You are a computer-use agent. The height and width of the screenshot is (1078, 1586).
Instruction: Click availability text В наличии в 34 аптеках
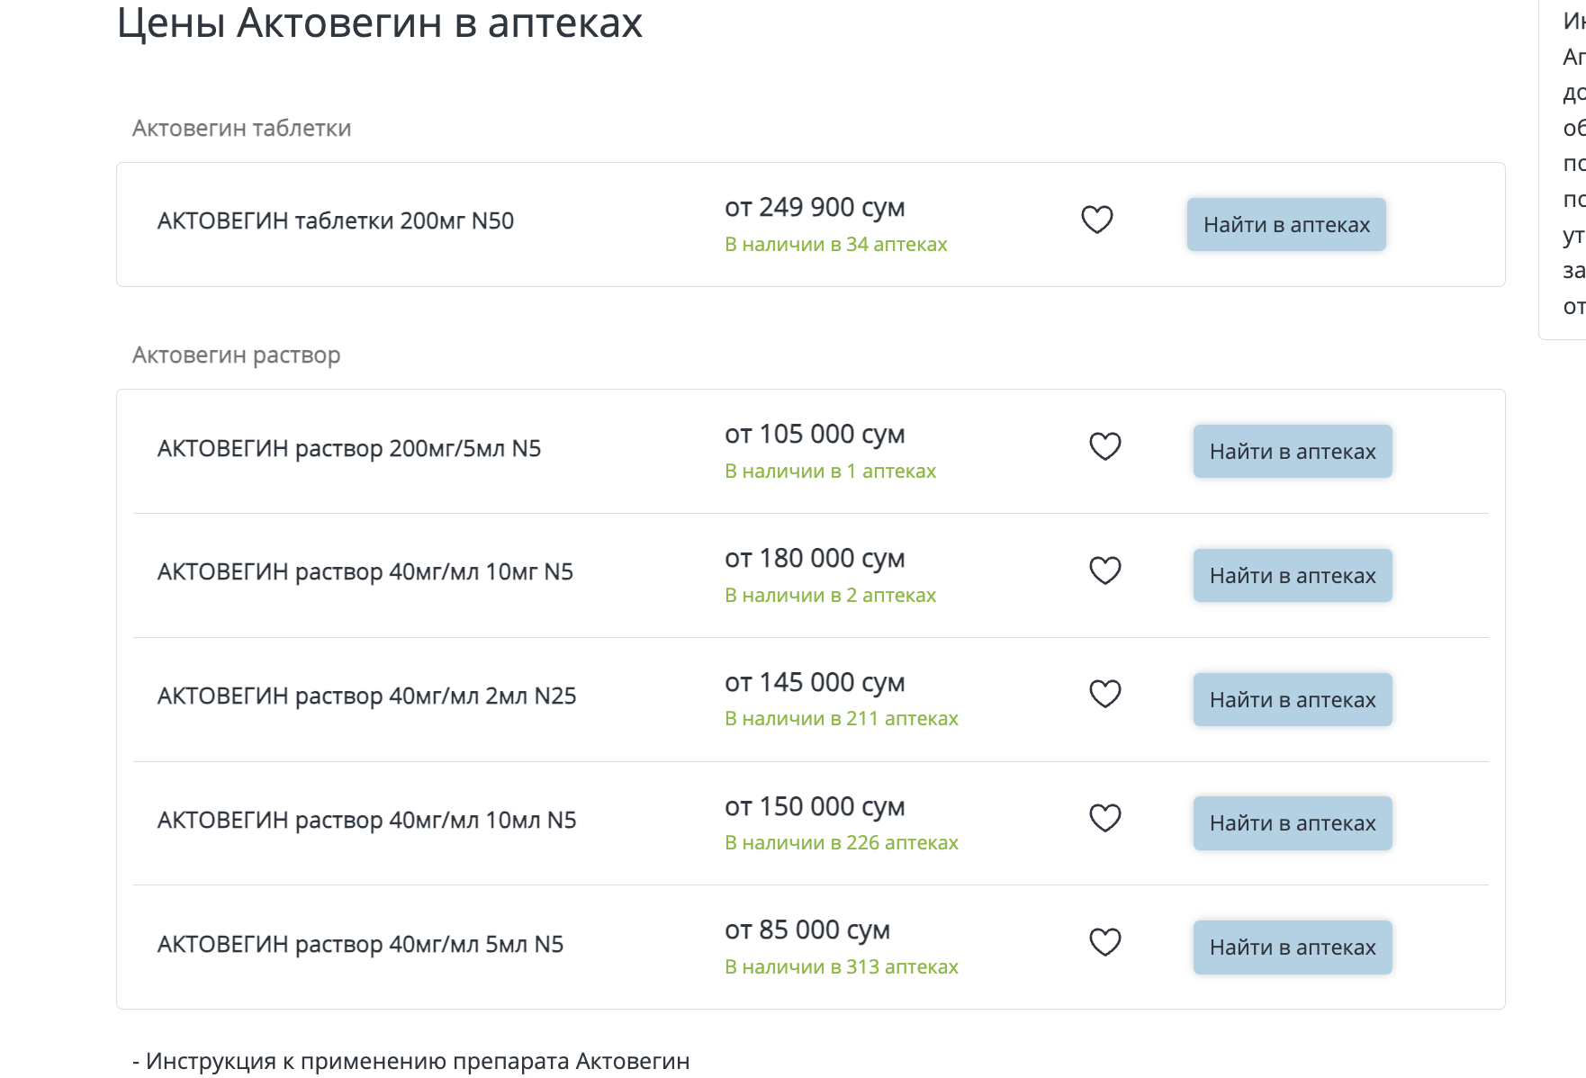pyautogui.click(x=835, y=245)
